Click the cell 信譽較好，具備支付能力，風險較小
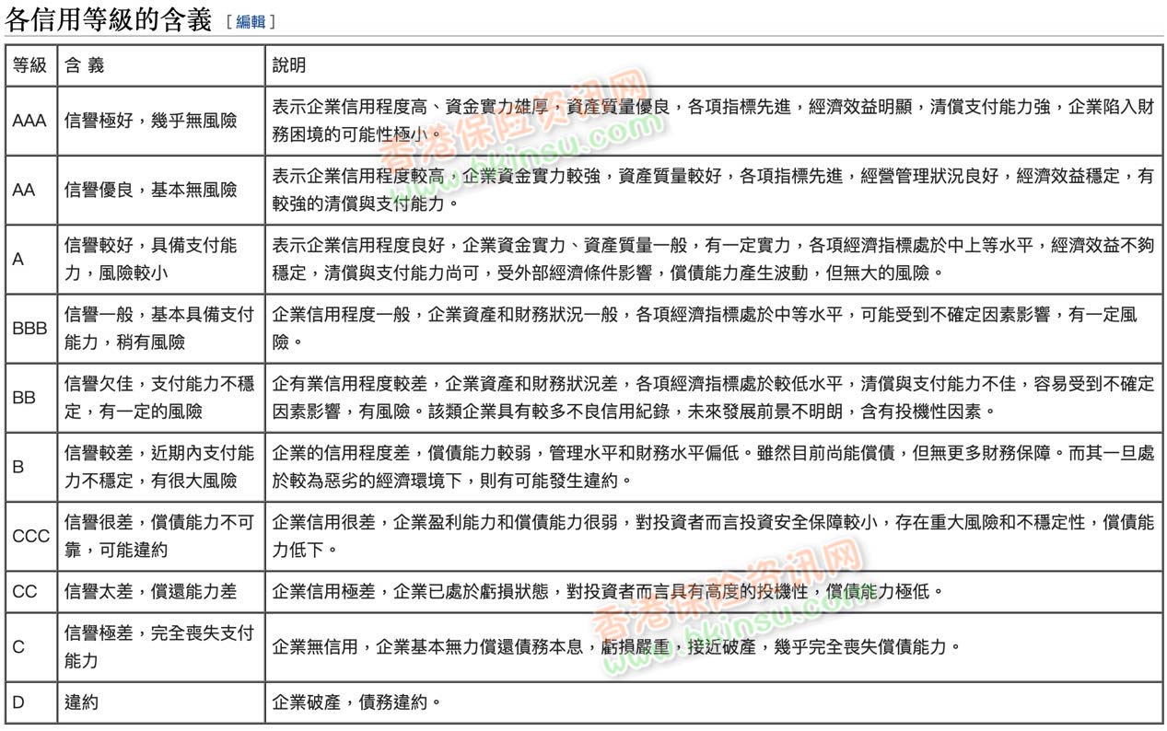1167x731 pixels. pos(161,259)
